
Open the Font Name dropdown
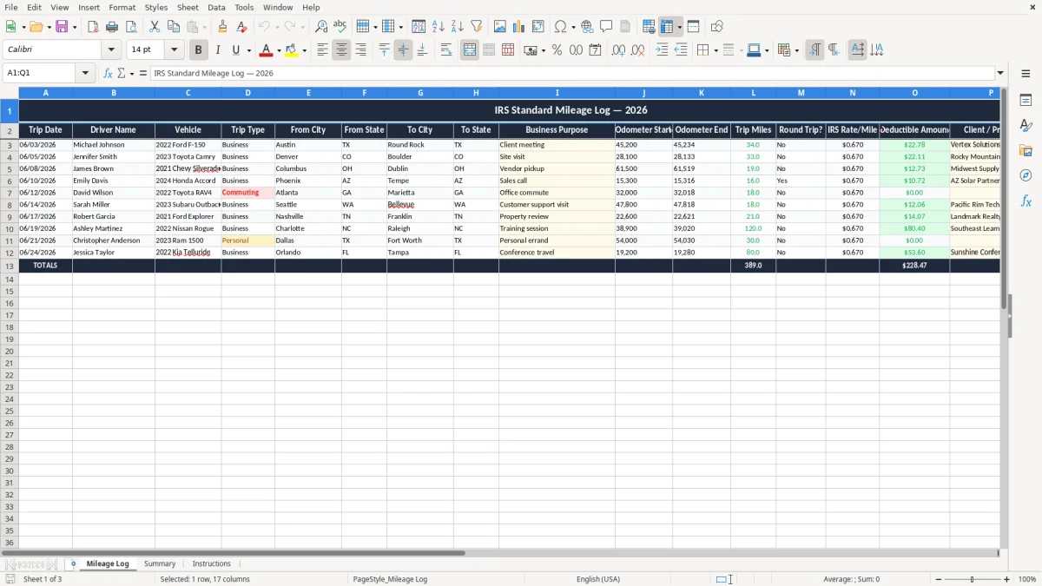[111, 50]
